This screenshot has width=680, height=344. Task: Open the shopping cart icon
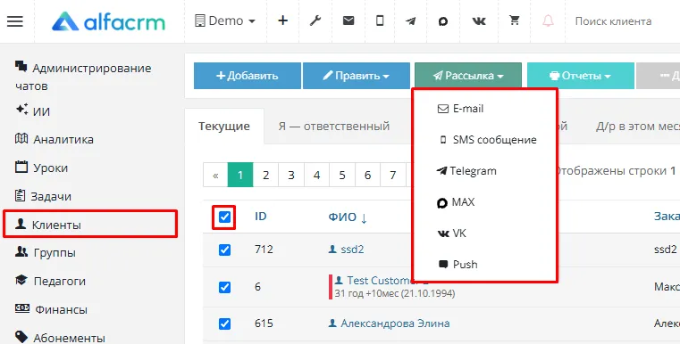tap(515, 20)
